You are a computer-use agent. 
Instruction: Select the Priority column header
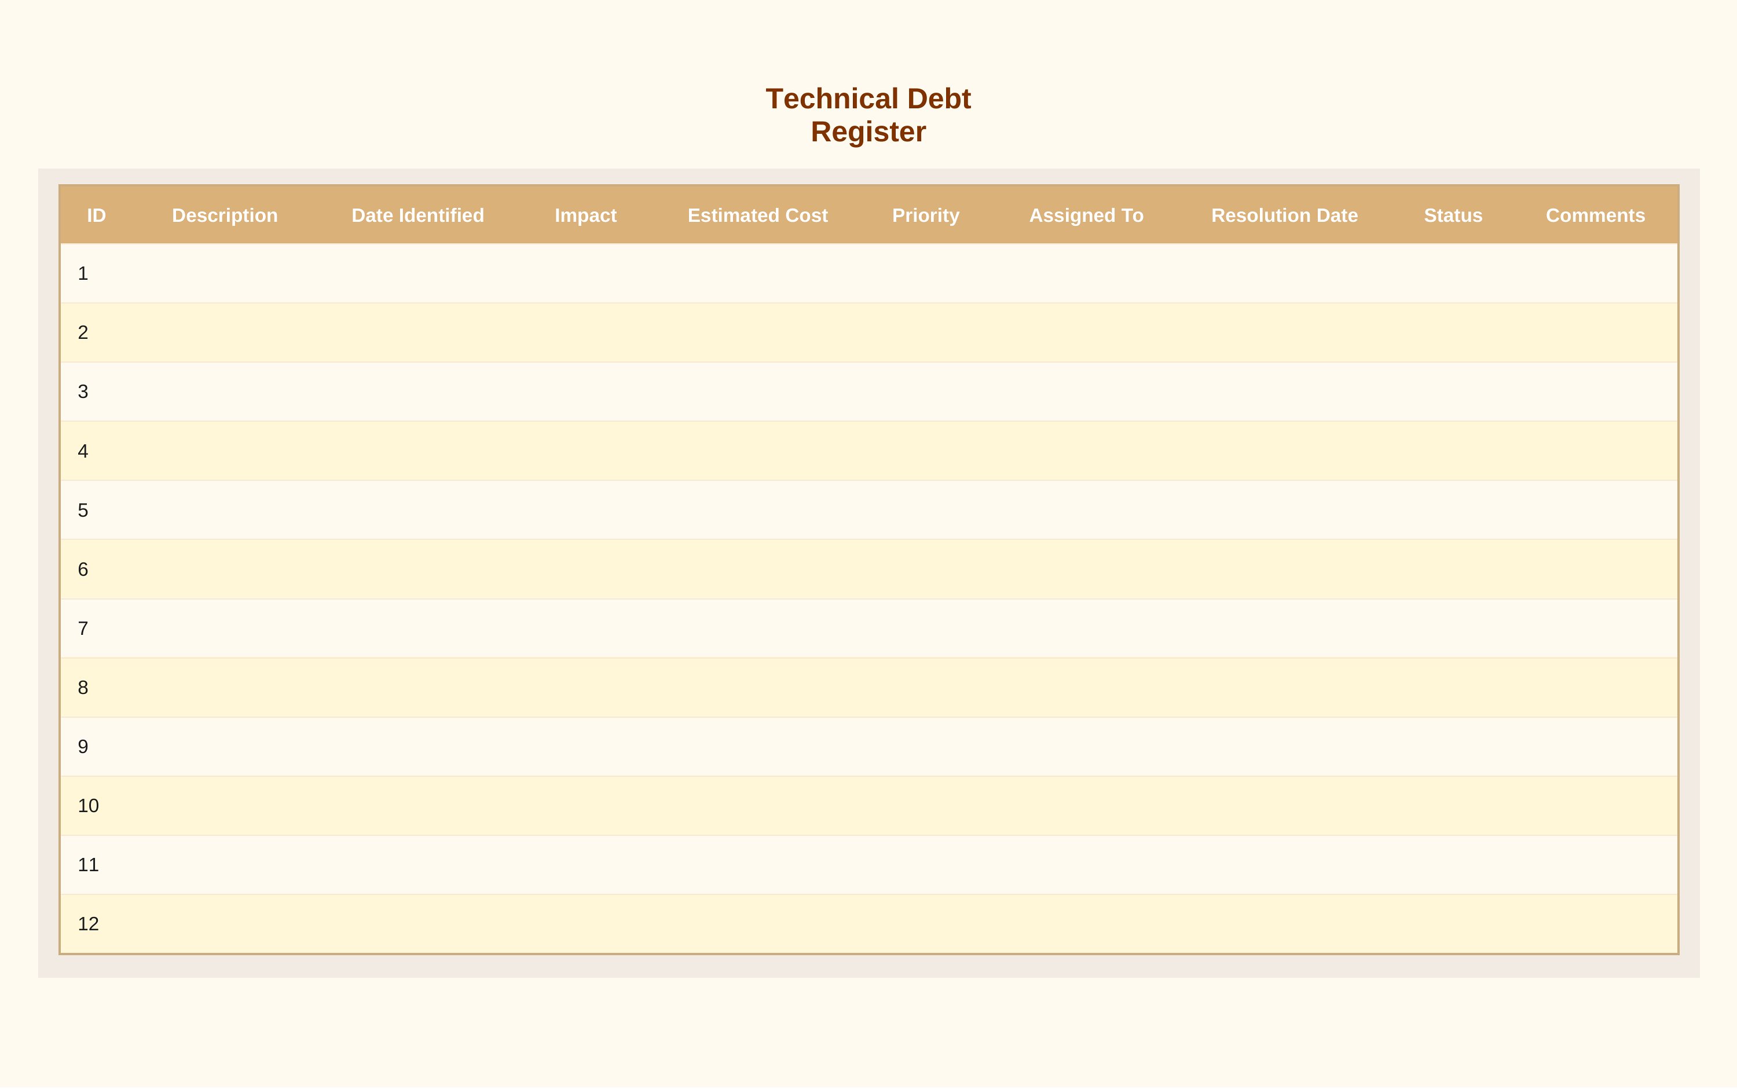tap(926, 215)
